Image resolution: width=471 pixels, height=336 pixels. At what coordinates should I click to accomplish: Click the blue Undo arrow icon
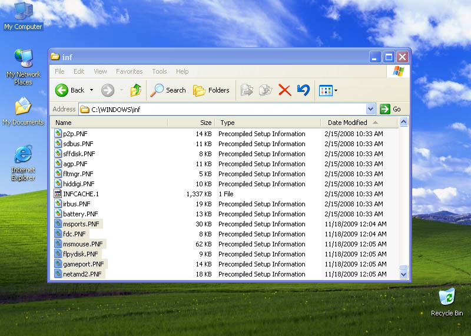click(x=303, y=90)
